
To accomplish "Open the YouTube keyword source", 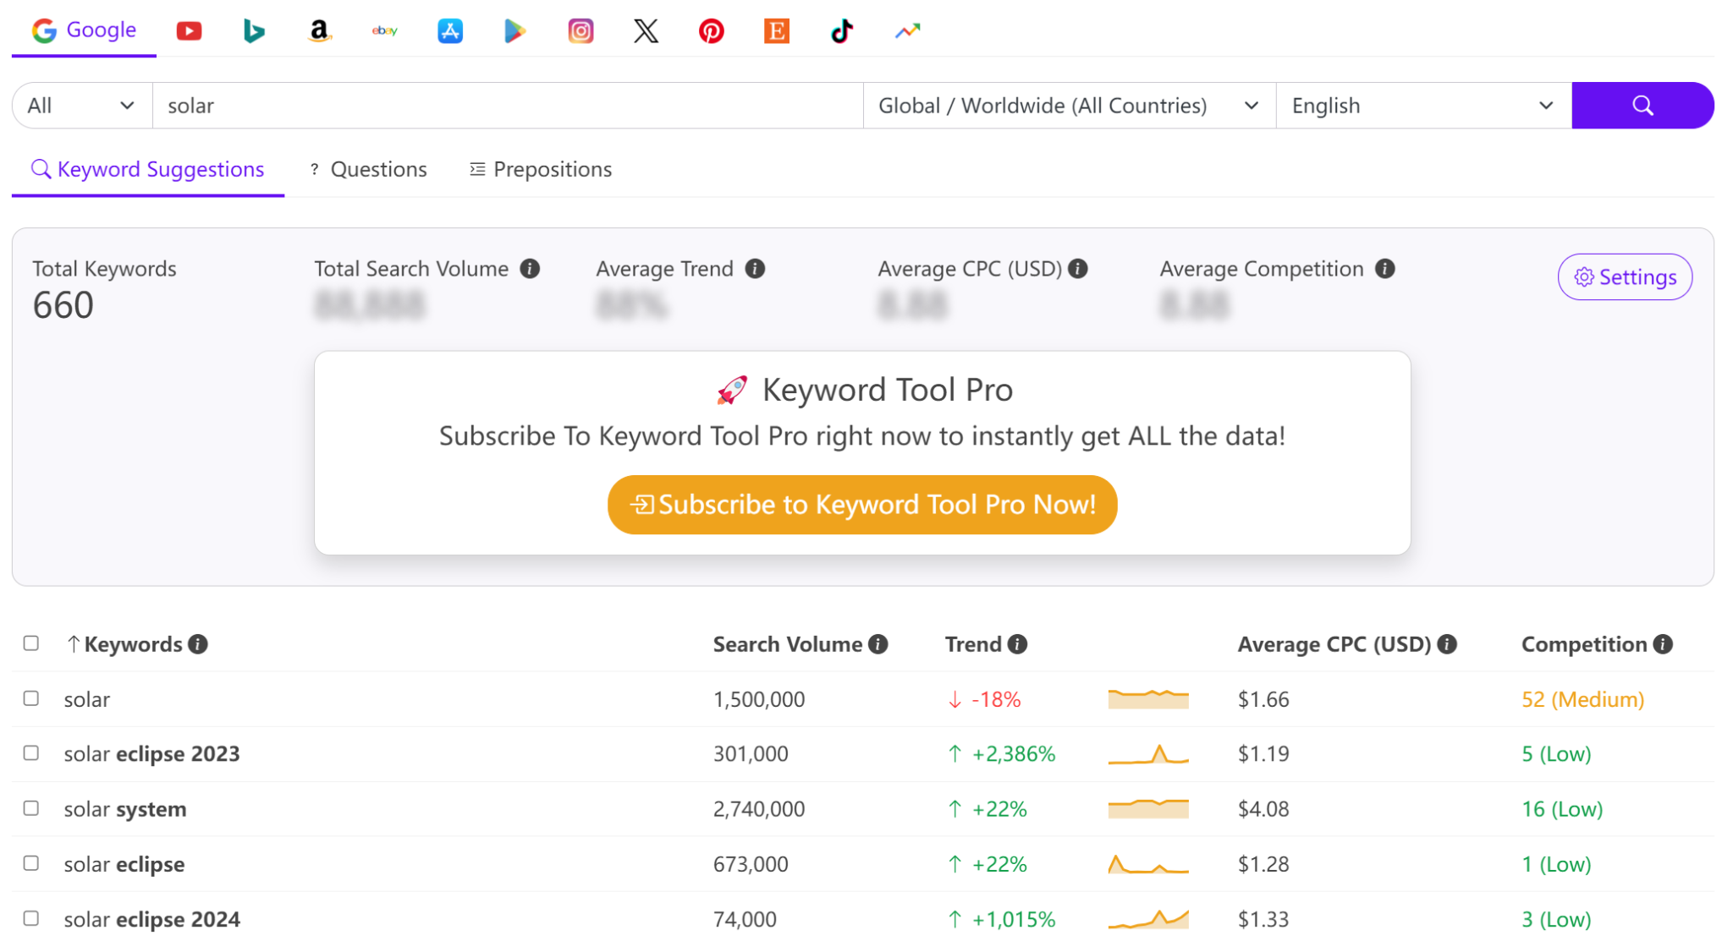I will click(x=189, y=31).
